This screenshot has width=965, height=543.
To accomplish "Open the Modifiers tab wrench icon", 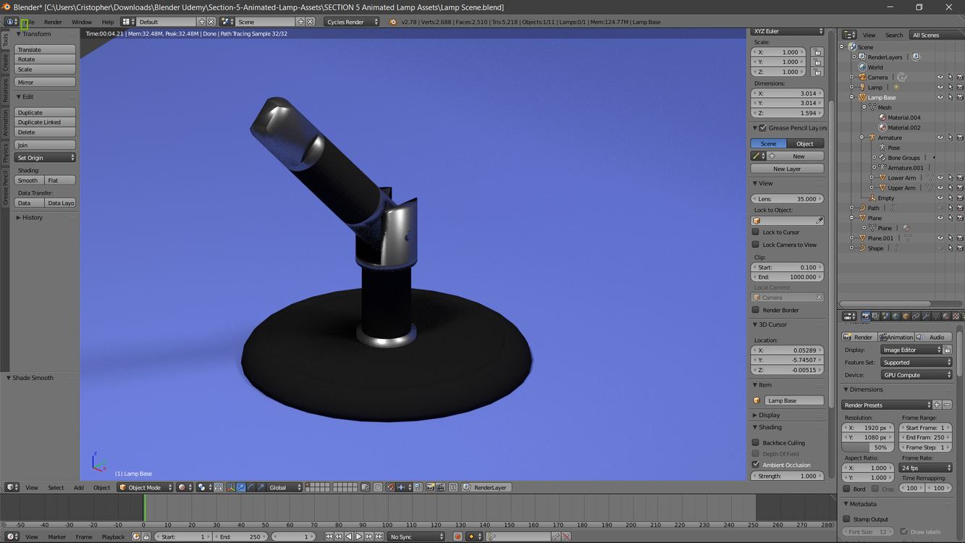I will (x=926, y=316).
